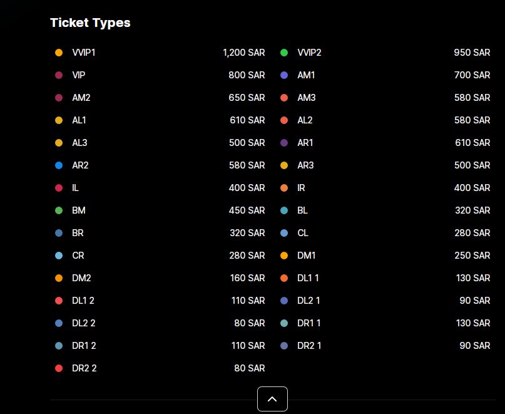Click the Ticket Types heading
The image size is (505, 414).
[x=90, y=23]
